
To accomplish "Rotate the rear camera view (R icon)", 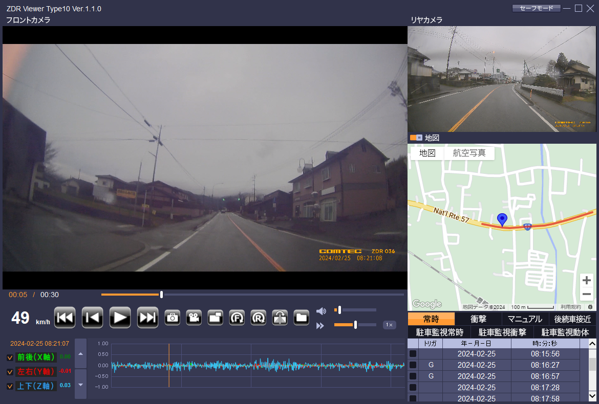I will coord(258,318).
